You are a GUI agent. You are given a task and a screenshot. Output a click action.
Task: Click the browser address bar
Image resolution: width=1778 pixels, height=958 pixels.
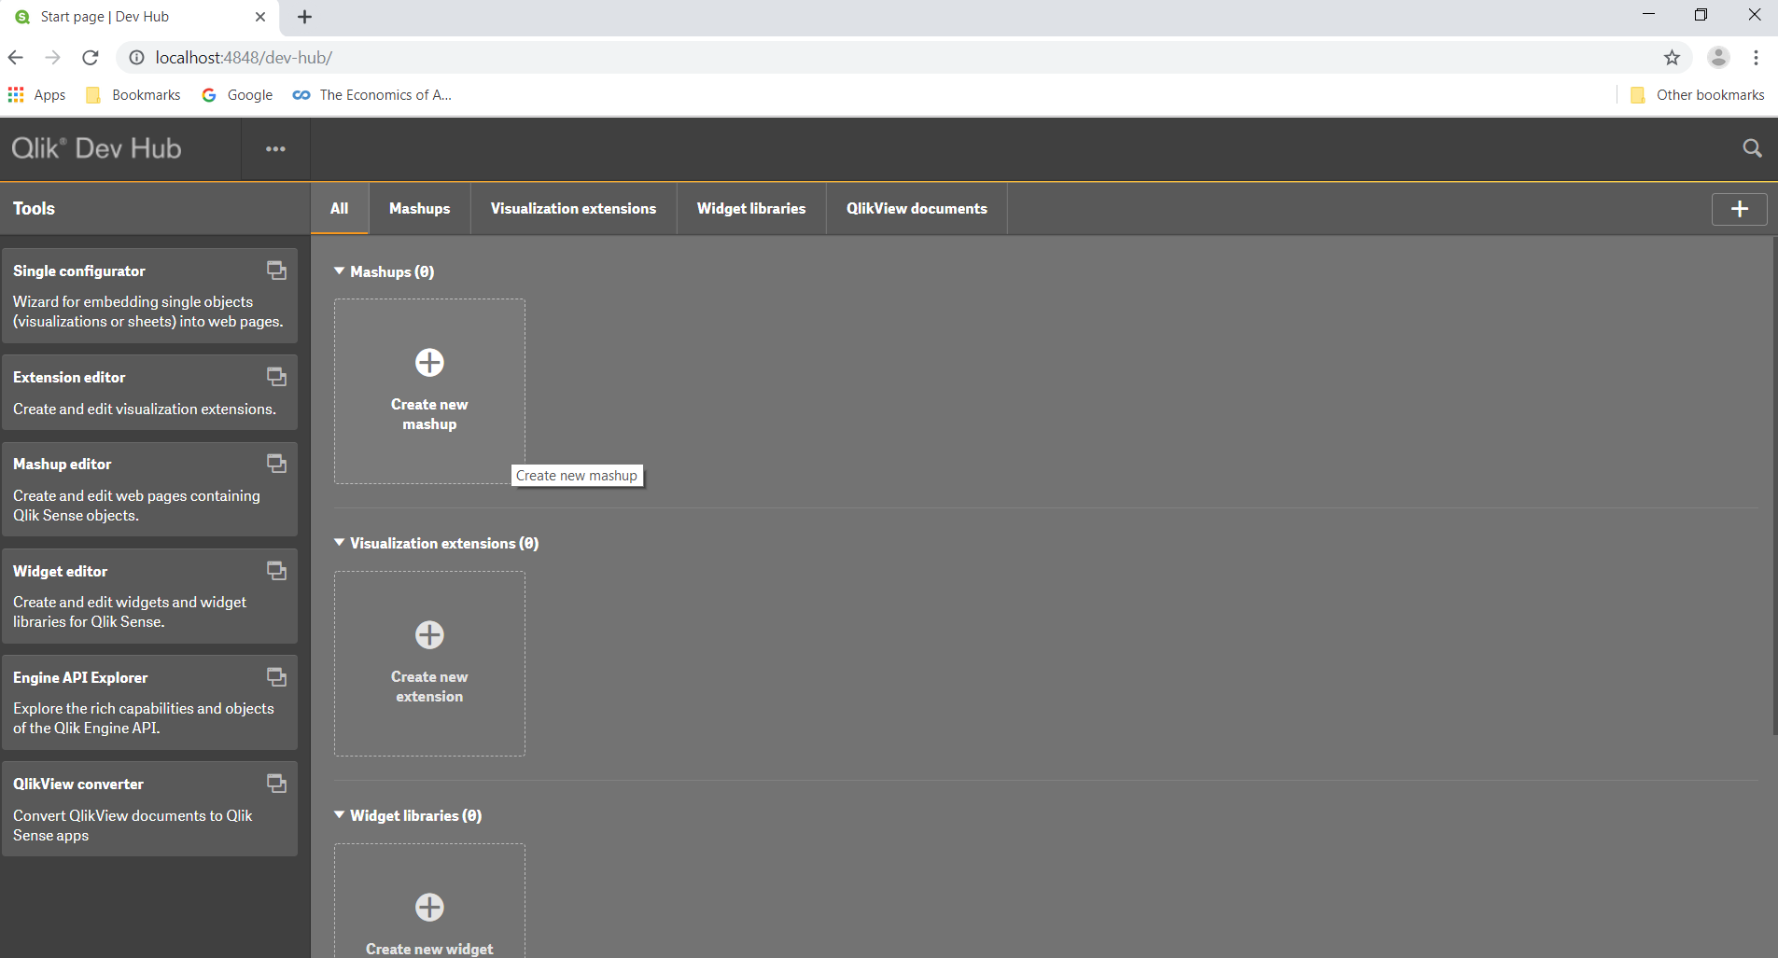click(896, 58)
